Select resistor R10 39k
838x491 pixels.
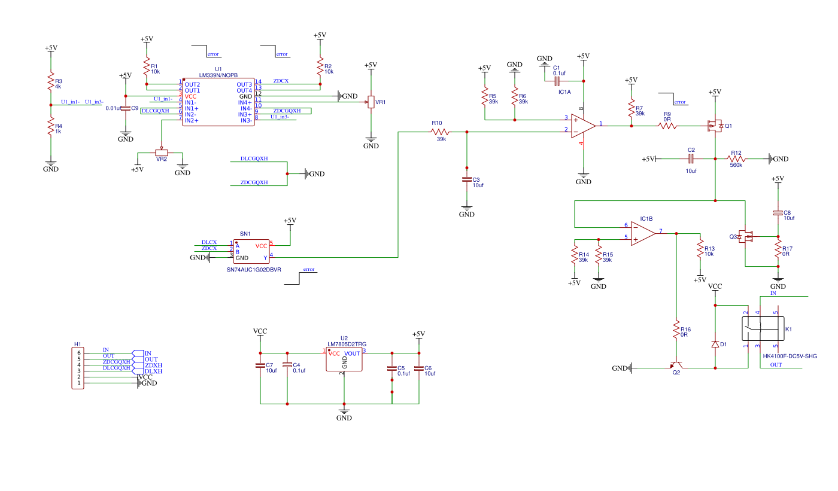click(x=441, y=132)
